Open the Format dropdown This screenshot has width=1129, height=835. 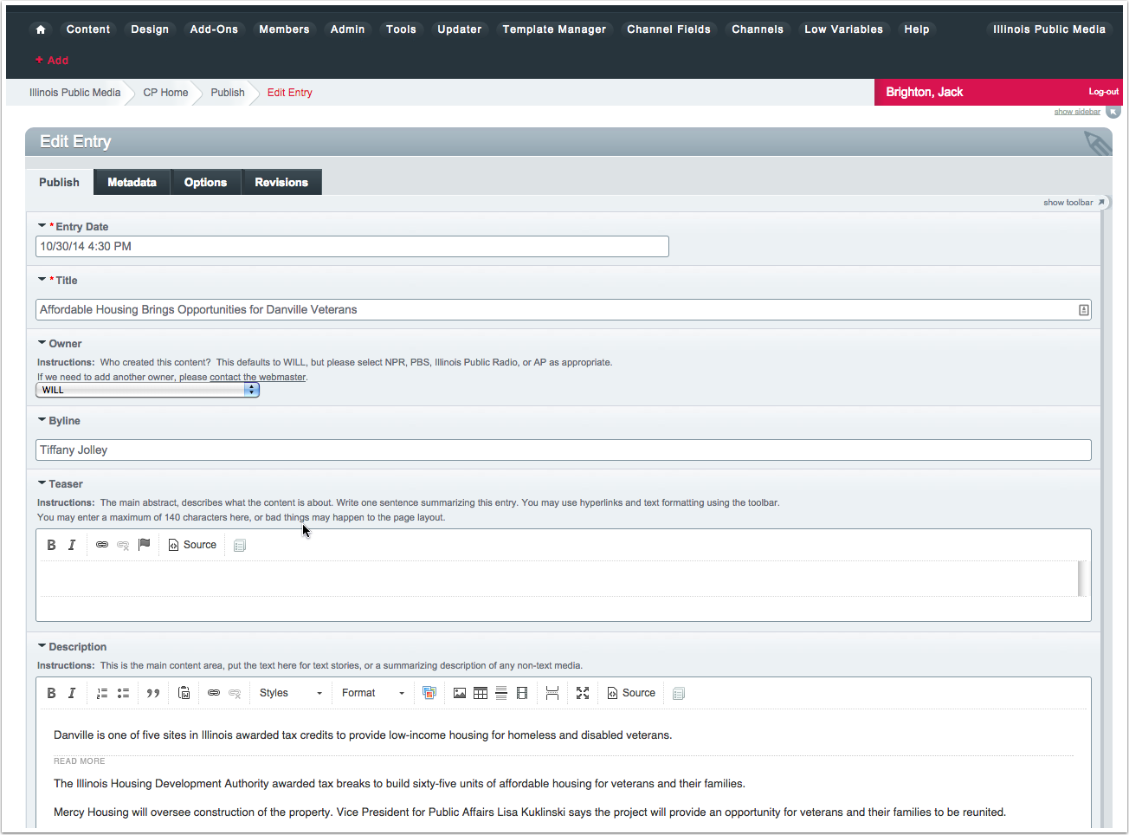click(373, 693)
